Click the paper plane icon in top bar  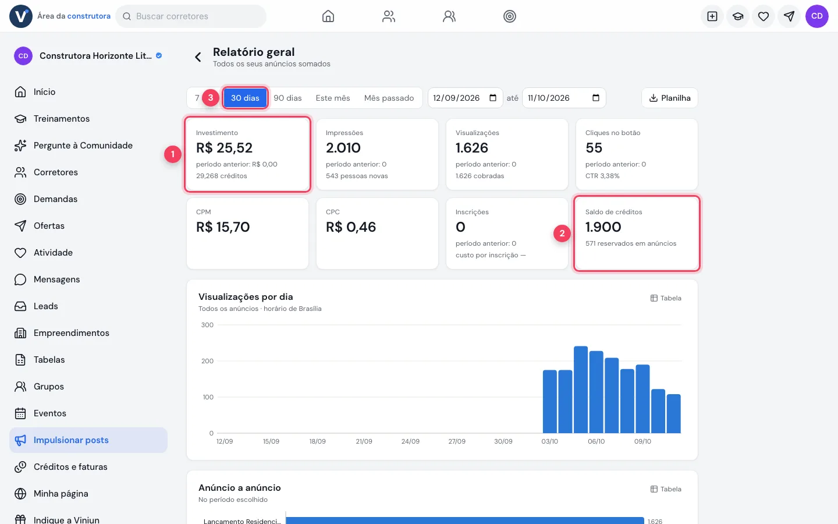(789, 16)
